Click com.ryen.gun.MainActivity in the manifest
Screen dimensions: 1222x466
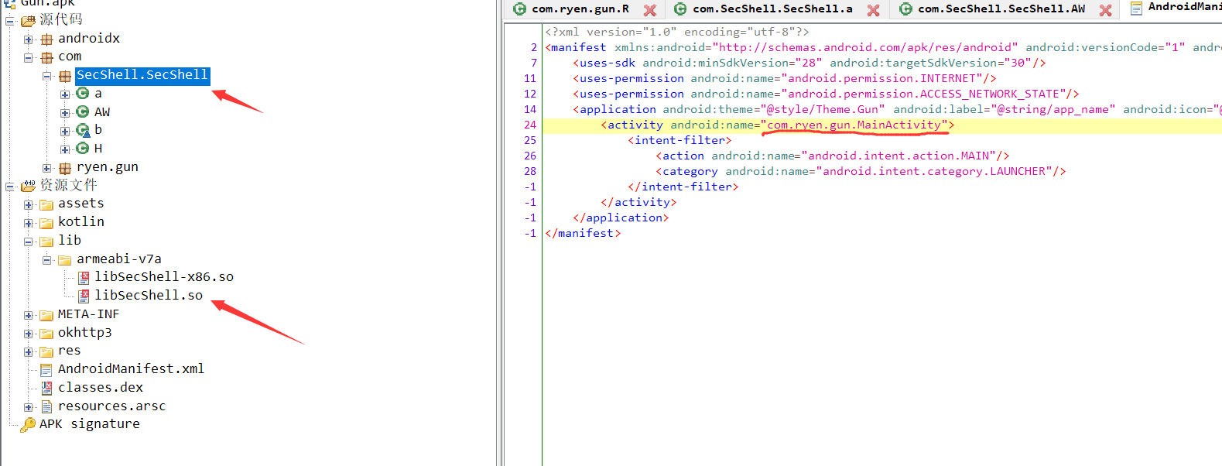(854, 125)
